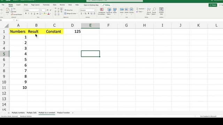Open the all sheets list icon
This screenshot has height=125, width=223.
(x=9, y=113)
